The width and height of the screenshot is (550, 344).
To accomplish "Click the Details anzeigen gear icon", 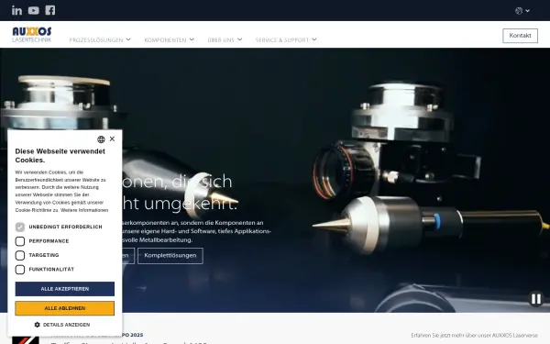I will click(38, 325).
